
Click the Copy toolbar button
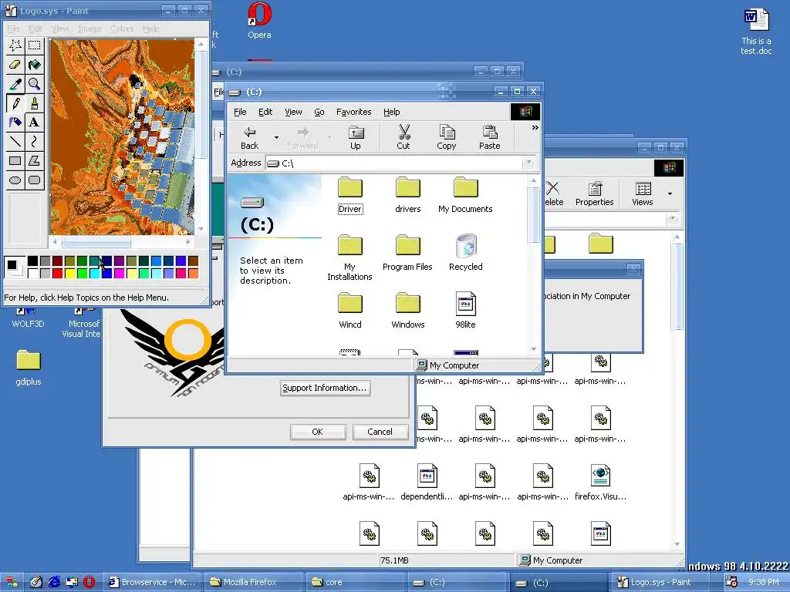pos(447,137)
